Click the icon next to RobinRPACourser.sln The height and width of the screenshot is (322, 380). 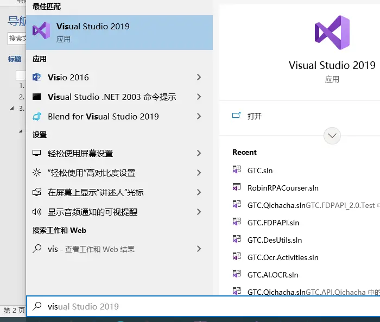coord(237,187)
